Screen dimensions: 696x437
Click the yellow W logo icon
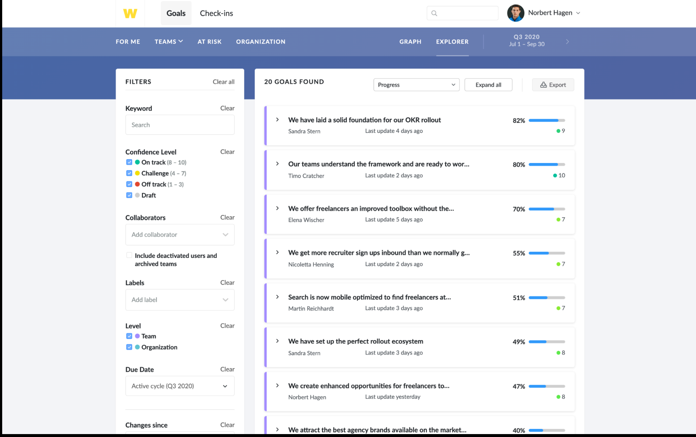pos(130,13)
